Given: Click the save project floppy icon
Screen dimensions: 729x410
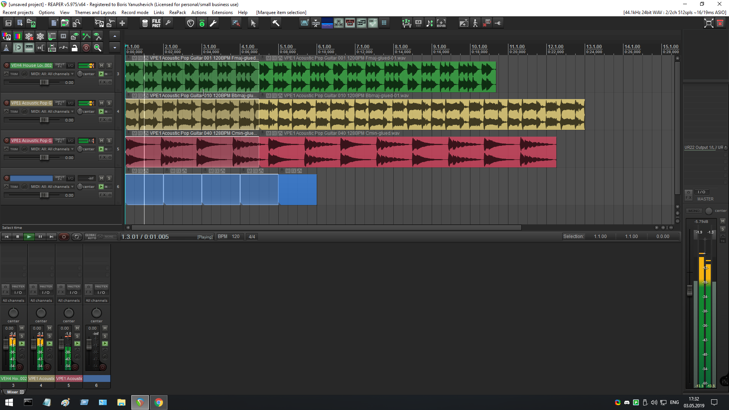Looking at the screenshot, I should coord(8,23).
